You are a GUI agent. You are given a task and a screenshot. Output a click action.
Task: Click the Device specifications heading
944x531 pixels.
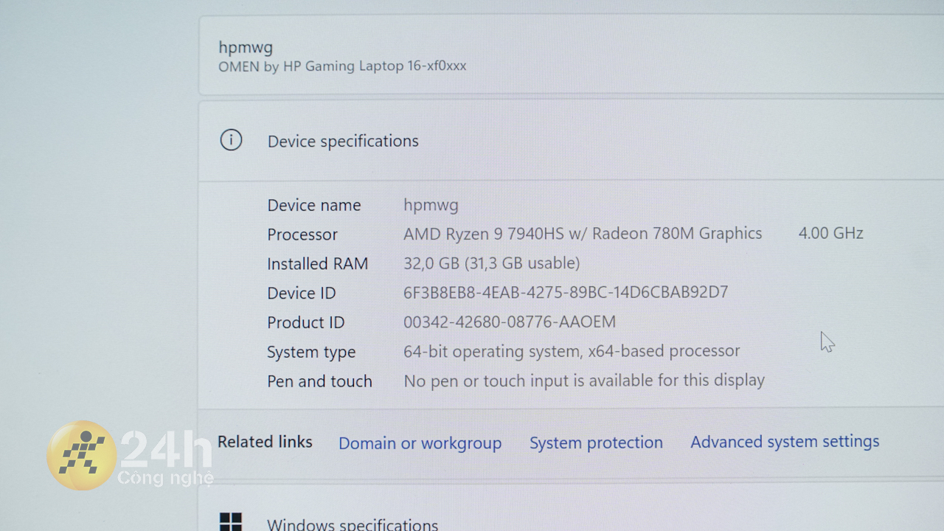[343, 141]
